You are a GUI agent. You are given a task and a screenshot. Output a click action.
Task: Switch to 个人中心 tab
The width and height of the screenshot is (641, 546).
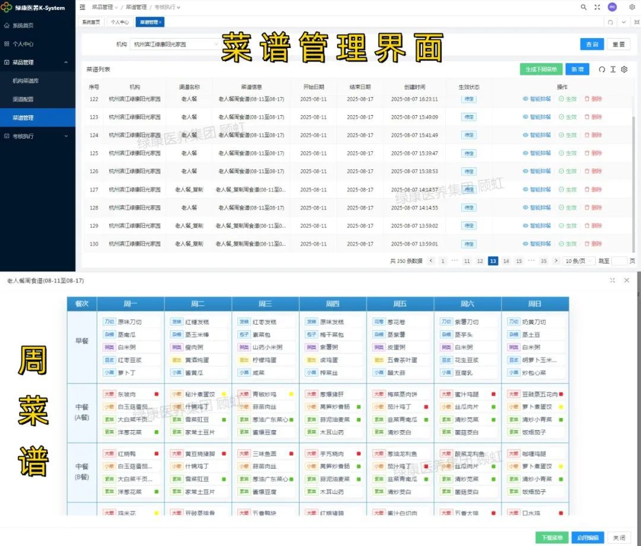[x=119, y=22]
